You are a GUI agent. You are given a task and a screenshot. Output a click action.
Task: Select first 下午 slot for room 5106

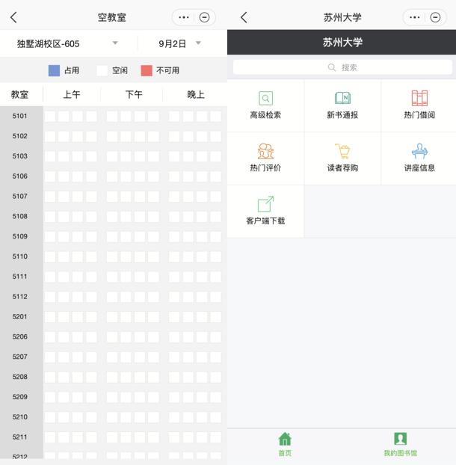[x=111, y=176]
